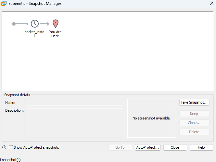Close the Snapshot Manager window
The width and height of the screenshot is (216, 162).
(212, 3)
